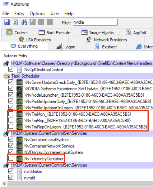The image size is (153, 187).
Task: Switch to the Codecs tab
Action: (x=17, y=32)
